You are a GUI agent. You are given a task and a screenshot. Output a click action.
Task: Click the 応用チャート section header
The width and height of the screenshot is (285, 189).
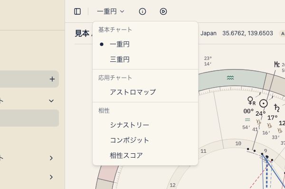[x=115, y=78]
